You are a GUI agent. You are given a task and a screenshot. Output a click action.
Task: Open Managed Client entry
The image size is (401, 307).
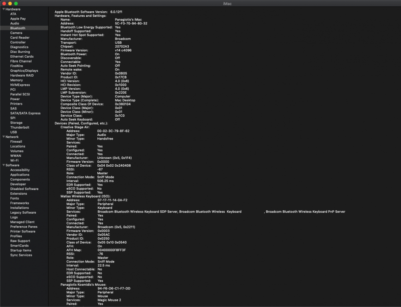[x=22, y=222]
